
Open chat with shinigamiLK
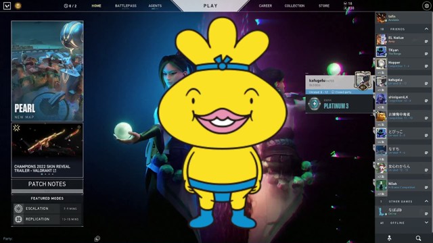click(426, 101)
